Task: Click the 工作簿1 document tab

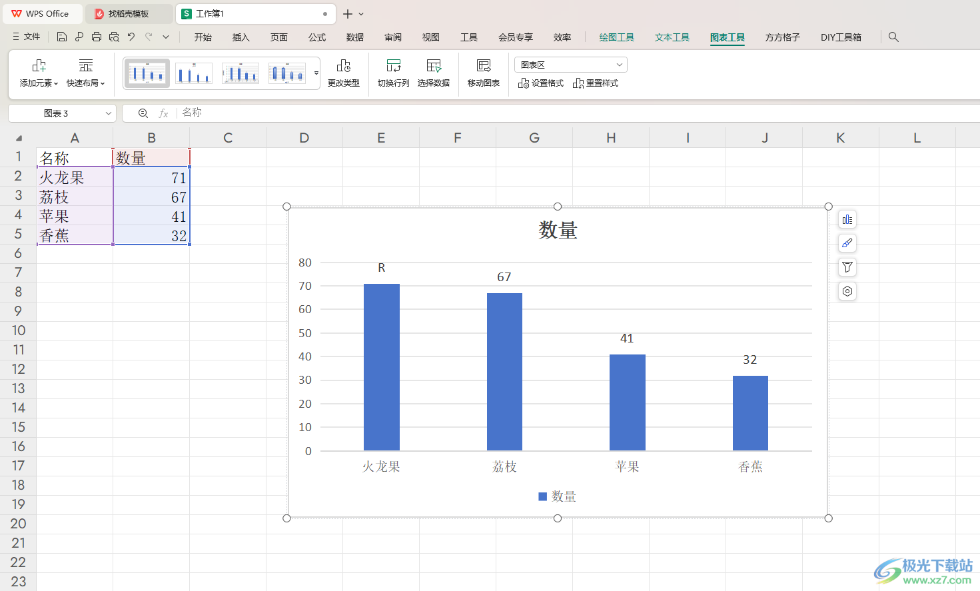Action: pyautogui.click(x=256, y=13)
